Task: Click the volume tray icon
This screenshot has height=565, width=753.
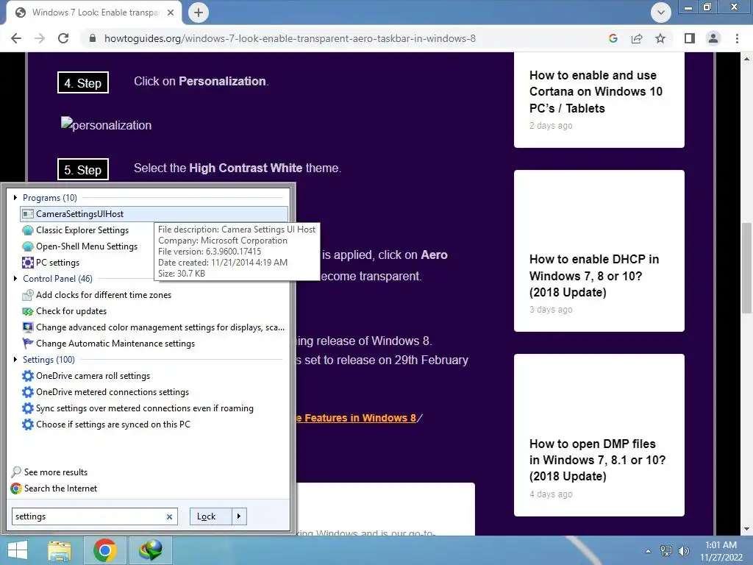Action: click(x=683, y=551)
